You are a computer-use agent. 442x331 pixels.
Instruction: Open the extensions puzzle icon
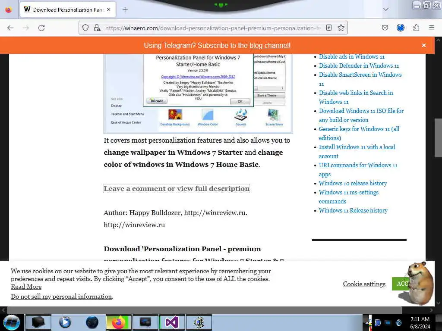coord(416,28)
